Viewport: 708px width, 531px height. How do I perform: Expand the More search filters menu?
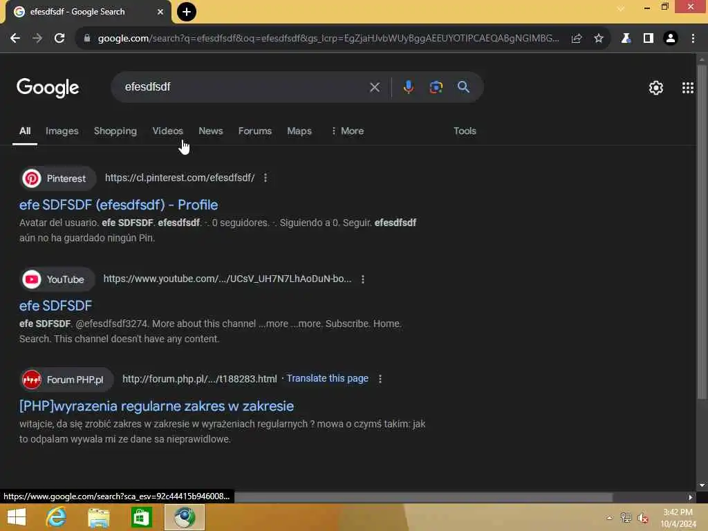347,131
